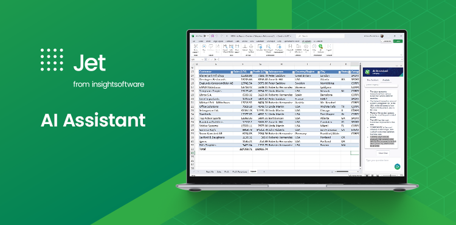Screen dimensions: 456x225
Task: Click the Table Builder ribbon icon
Action: click(x=231, y=48)
